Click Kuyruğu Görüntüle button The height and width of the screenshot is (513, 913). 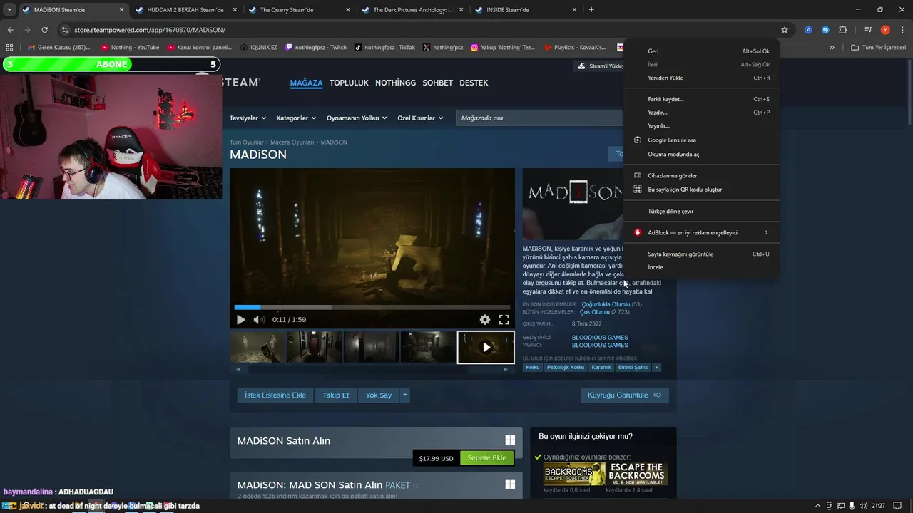(x=625, y=395)
